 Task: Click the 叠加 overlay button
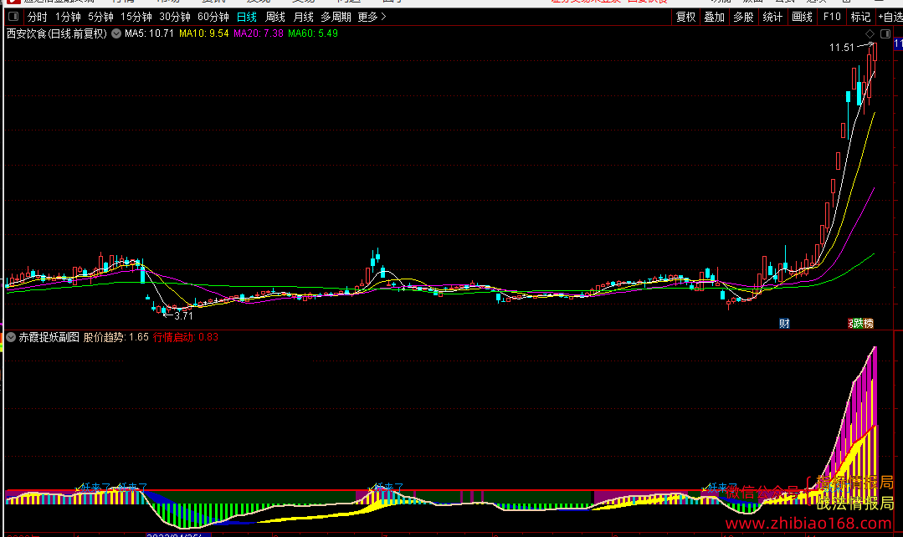(x=715, y=17)
